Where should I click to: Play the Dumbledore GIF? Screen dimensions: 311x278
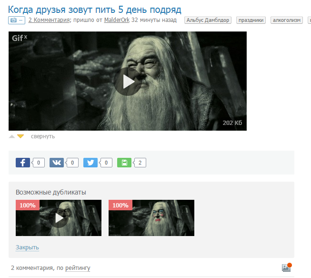[128, 81]
